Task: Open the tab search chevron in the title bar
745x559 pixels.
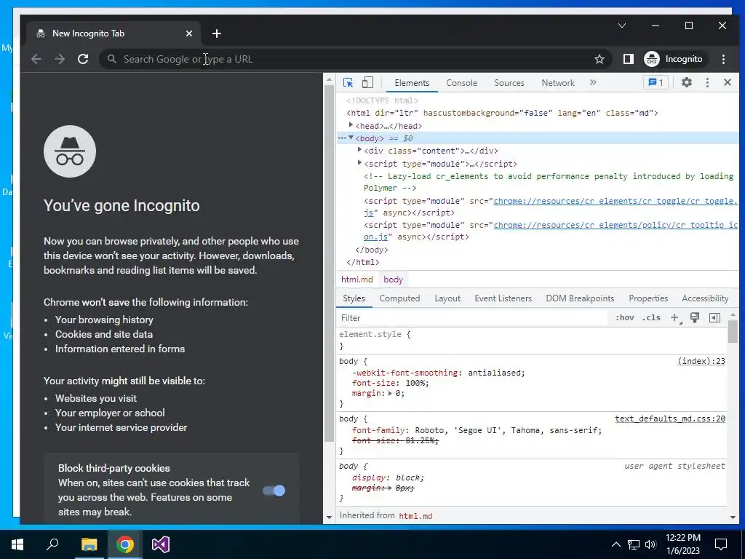Action: pyautogui.click(x=622, y=25)
